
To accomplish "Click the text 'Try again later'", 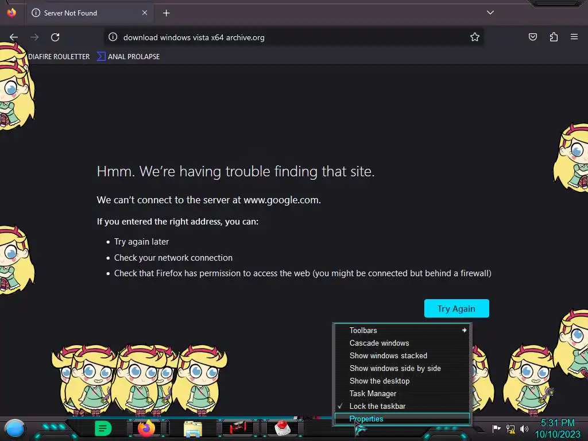I will click(x=141, y=242).
